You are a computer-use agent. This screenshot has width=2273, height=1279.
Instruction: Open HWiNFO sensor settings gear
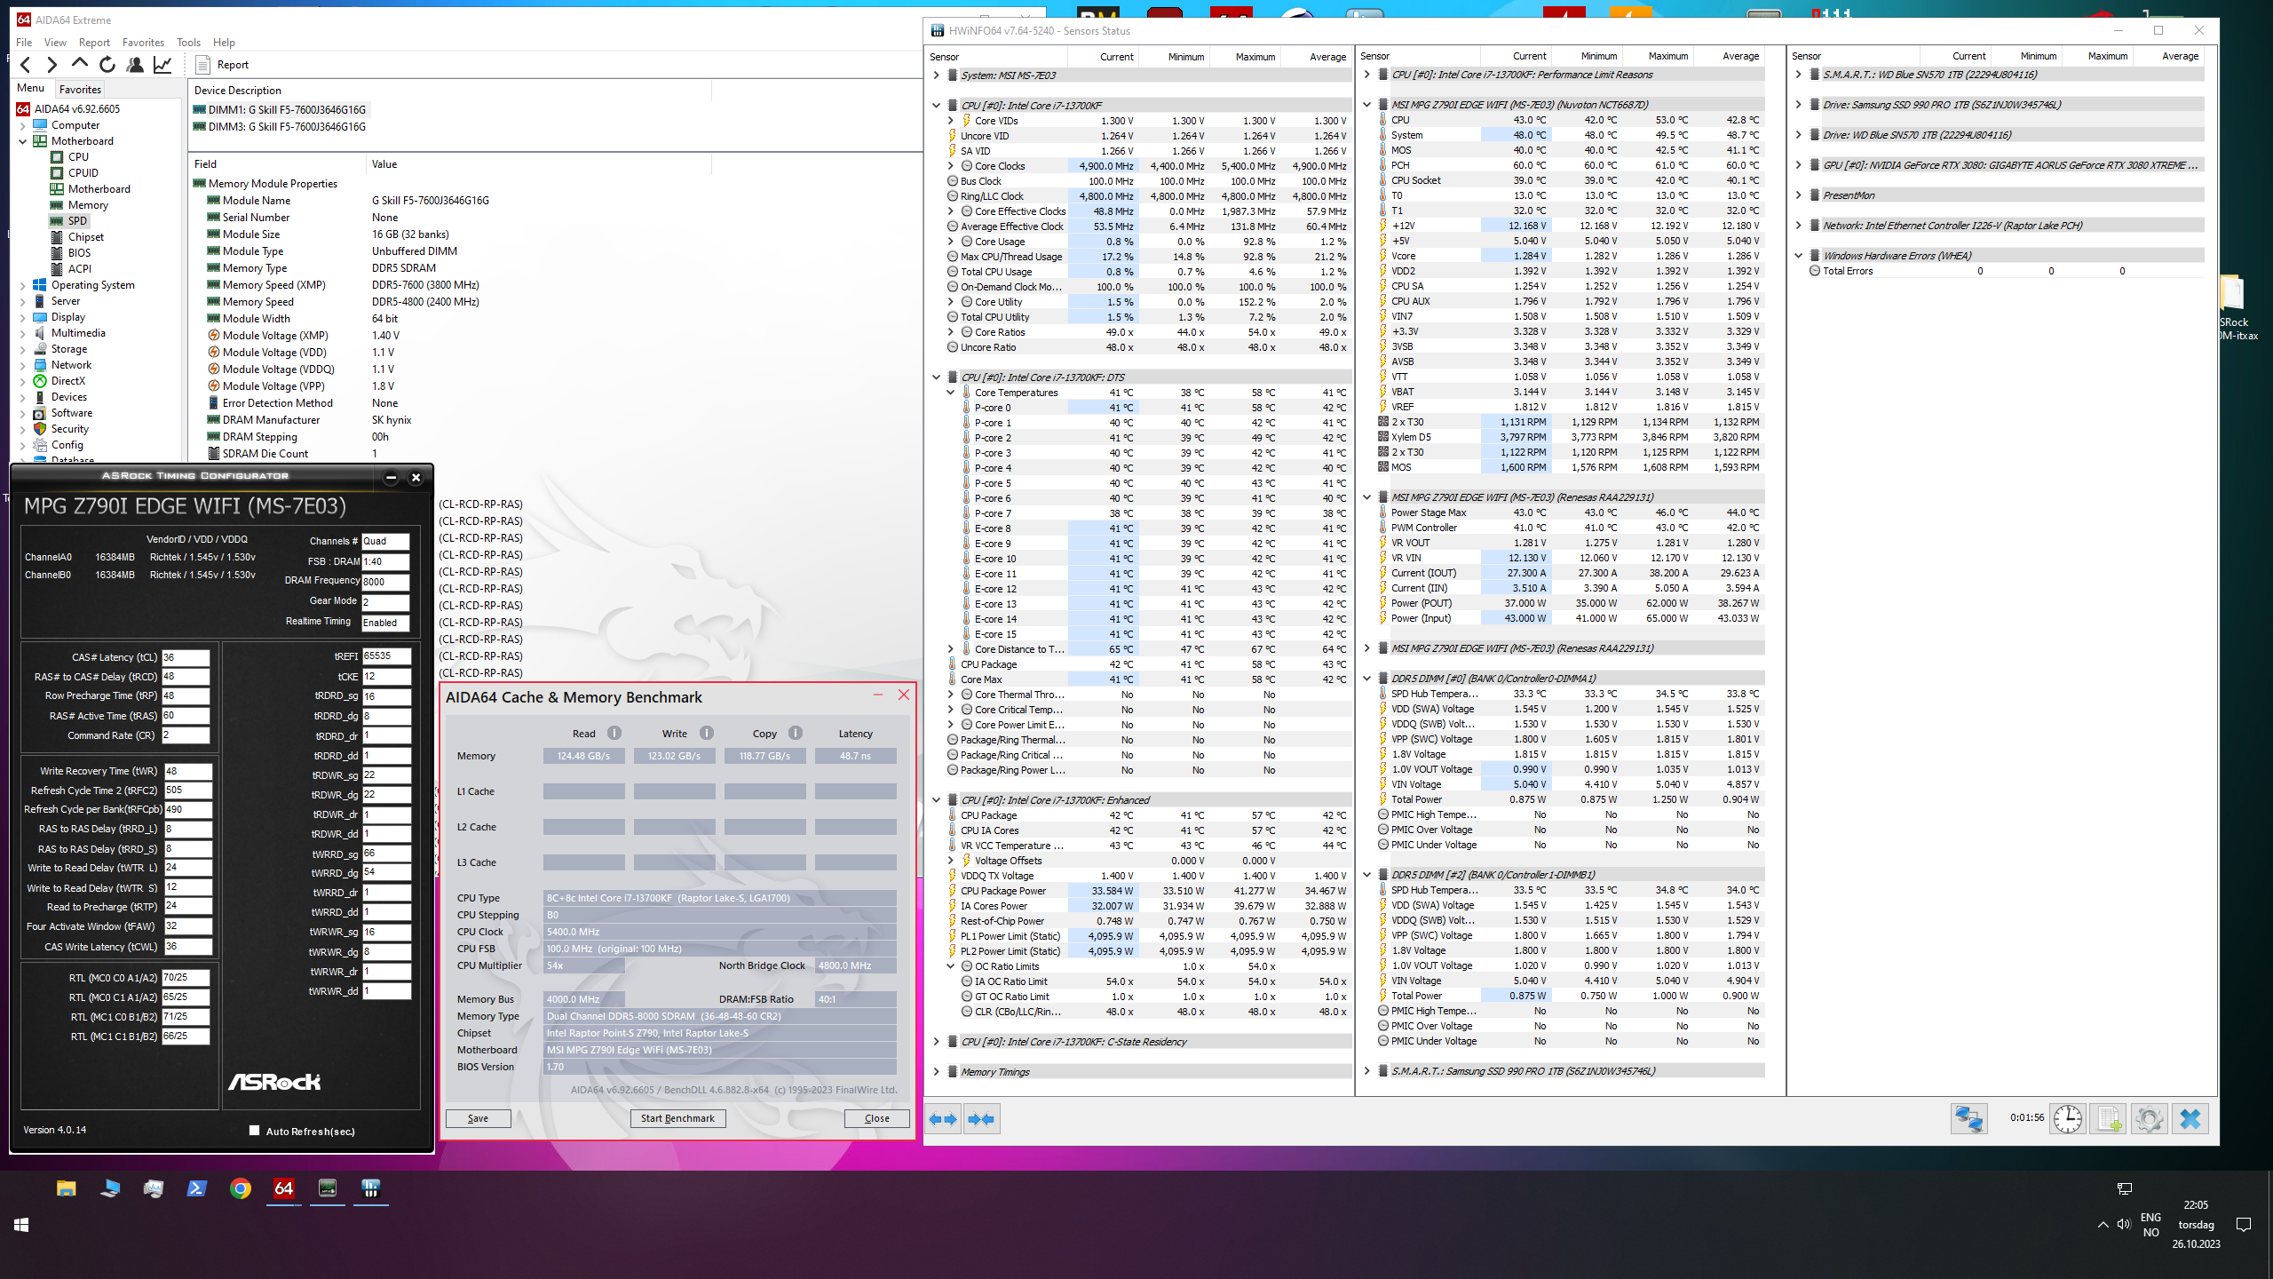tap(2150, 1119)
